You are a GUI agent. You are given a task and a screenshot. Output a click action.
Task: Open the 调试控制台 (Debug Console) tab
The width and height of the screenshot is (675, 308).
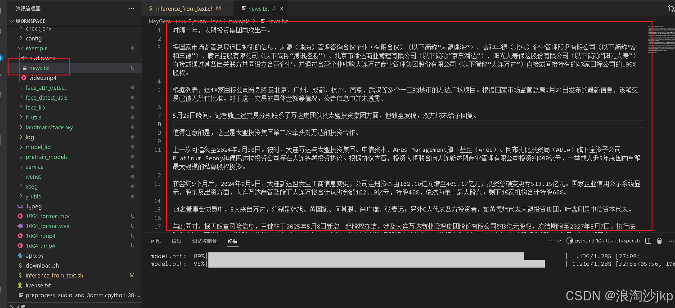point(204,241)
